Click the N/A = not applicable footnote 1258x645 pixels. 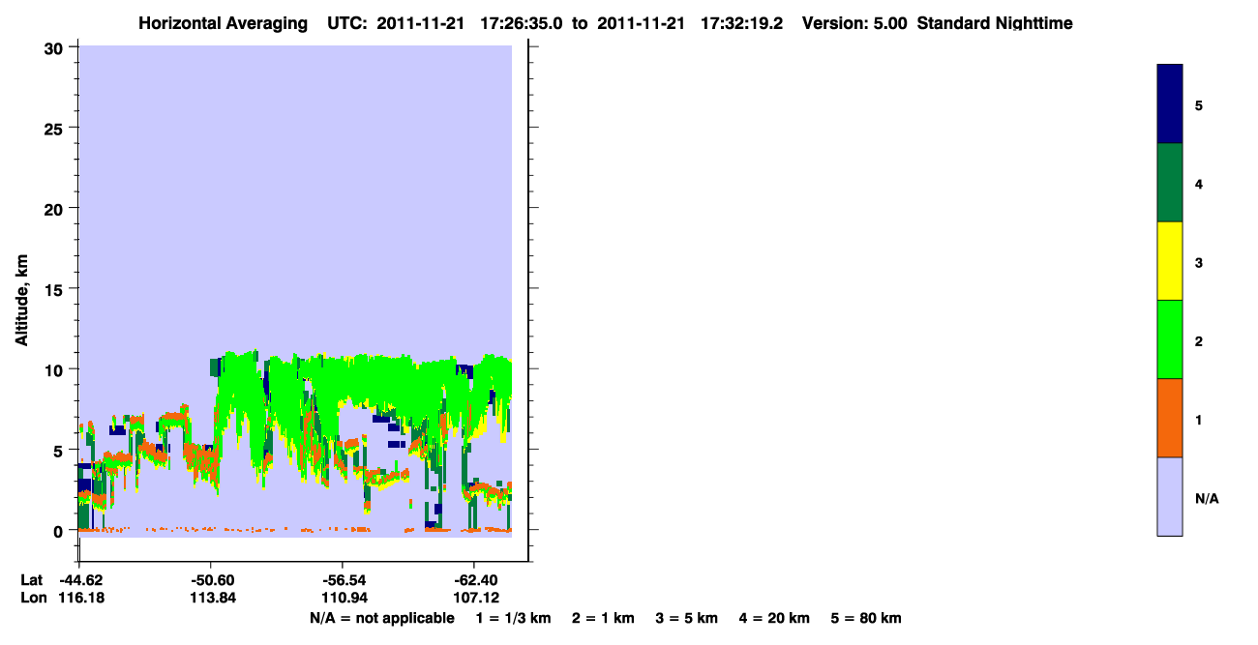click(381, 618)
